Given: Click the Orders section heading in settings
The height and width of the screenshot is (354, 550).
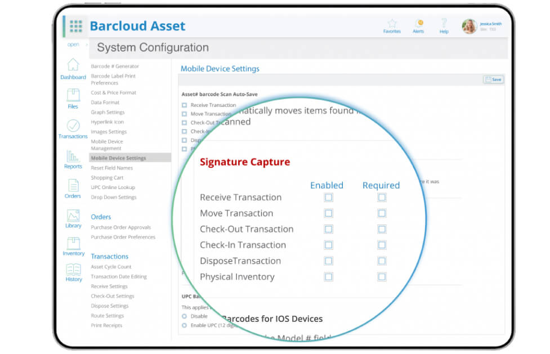Looking at the screenshot, I should point(101,217).
